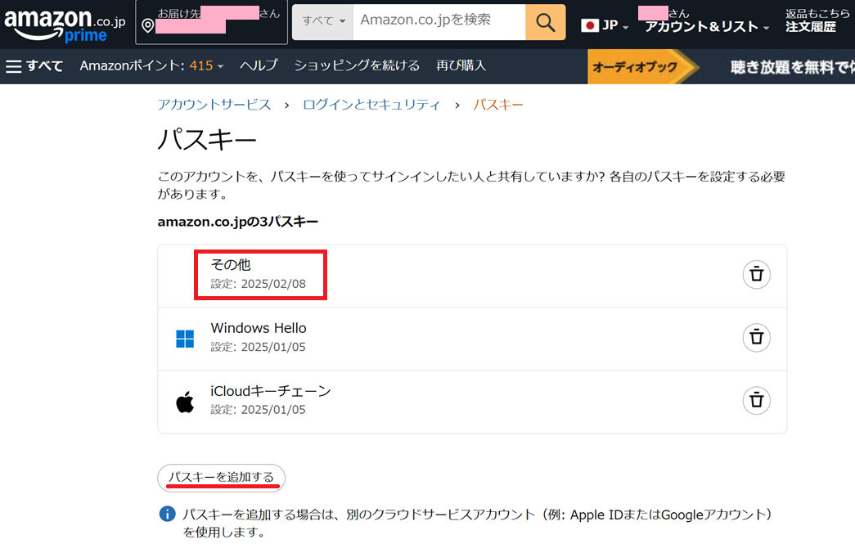Click the orange search magnifier button
855x553 pixels.
click(545, 22)
